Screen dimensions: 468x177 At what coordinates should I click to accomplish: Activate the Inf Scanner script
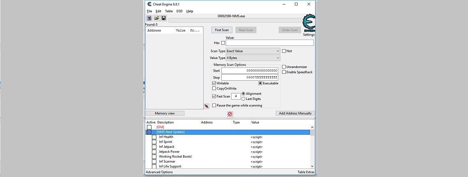coord(154,161)
